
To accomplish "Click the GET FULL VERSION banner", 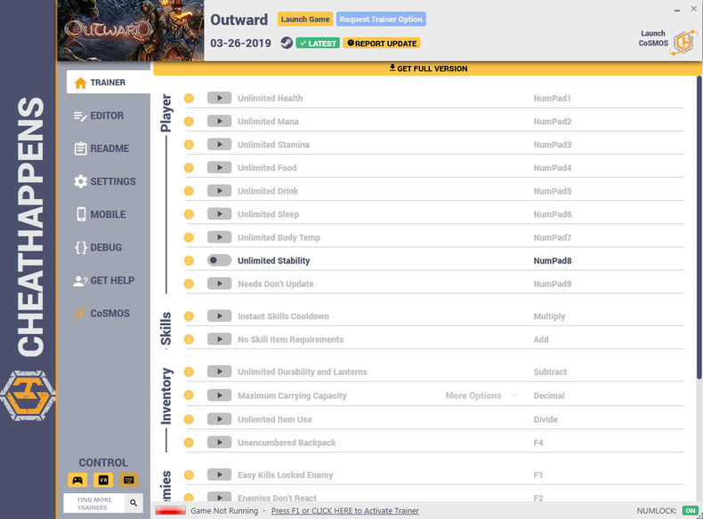I will pos(428,68).
